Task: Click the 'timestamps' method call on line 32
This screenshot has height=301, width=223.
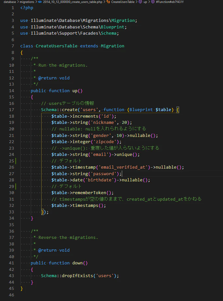Action: click(85, 205)
